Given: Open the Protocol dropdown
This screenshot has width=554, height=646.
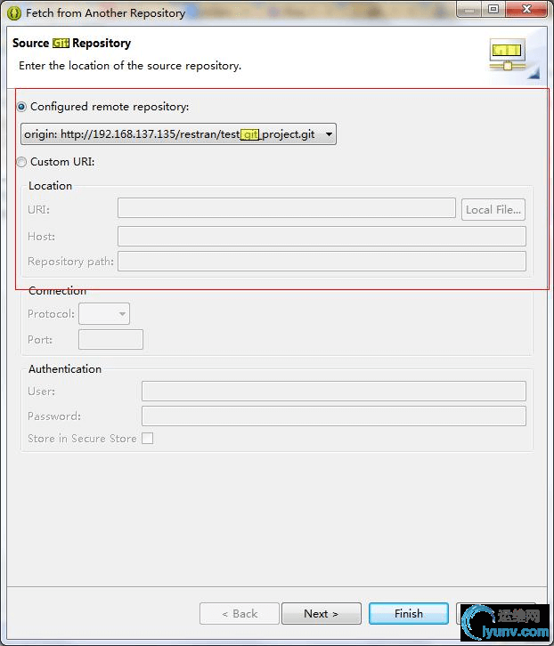Looking at the screenshot, I should point(104,314).
